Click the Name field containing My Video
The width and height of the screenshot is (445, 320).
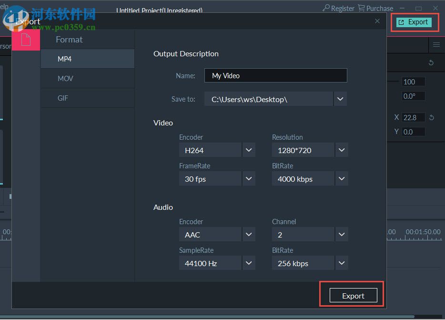[x=275, y=76]
